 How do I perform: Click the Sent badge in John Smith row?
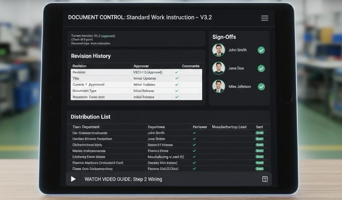260,133
